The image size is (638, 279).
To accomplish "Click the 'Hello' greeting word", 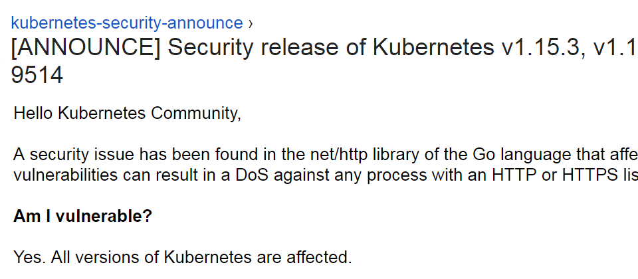I will pos(33,113).
